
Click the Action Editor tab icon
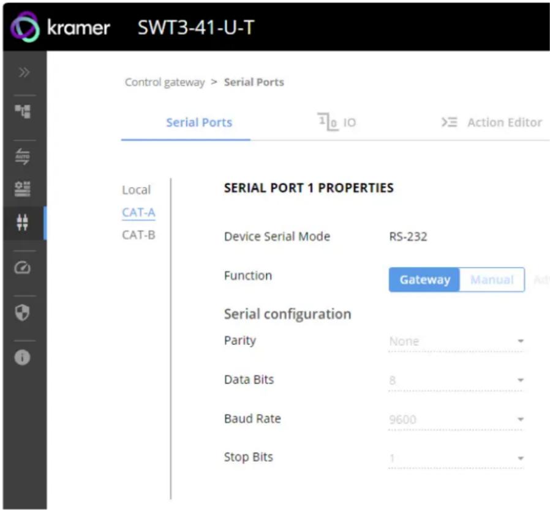450,122
